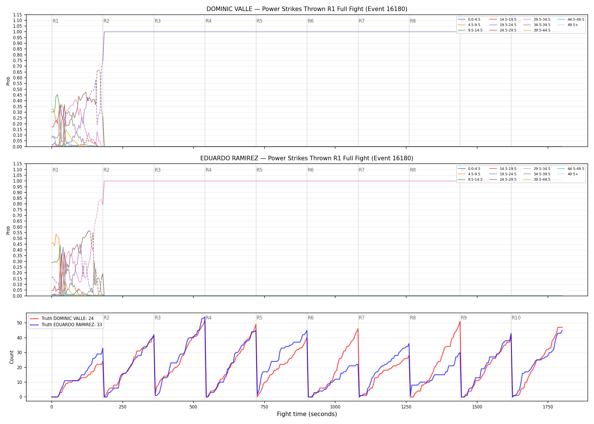Click the R7 round label in Eduardo Ramirez chart
This screenshot has width=594, height=424.
coord(361,170)
